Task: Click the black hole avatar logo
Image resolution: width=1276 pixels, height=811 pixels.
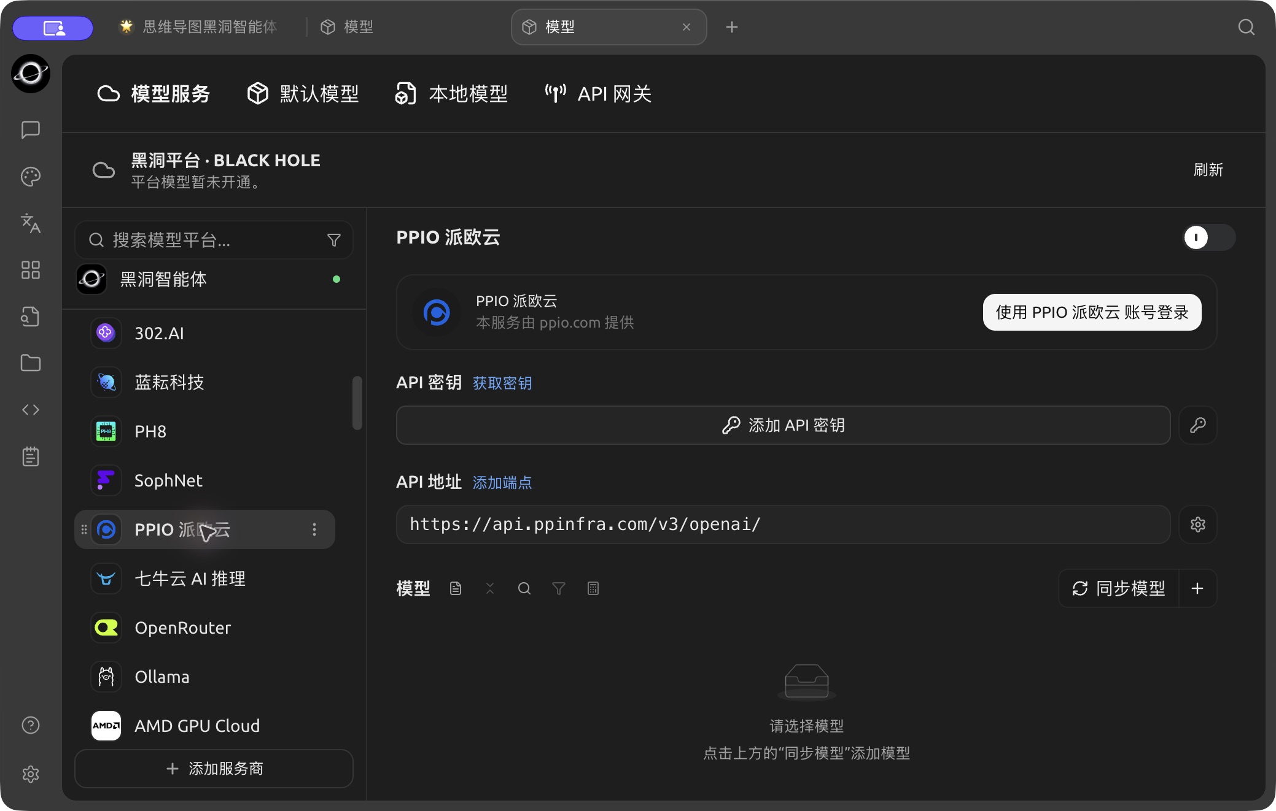Action: point(31,74)
